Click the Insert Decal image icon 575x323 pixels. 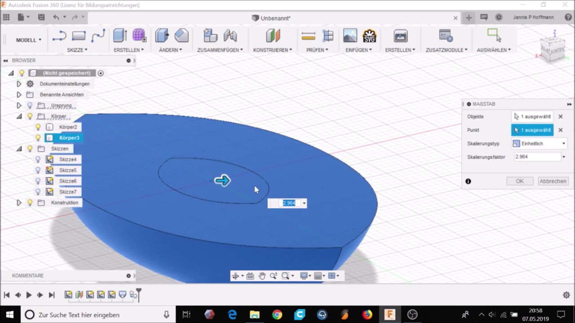350,36
